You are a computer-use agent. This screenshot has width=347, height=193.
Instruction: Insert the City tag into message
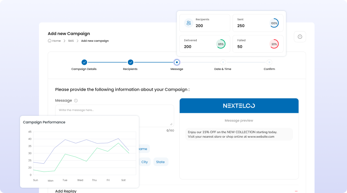tap(145, 162)
